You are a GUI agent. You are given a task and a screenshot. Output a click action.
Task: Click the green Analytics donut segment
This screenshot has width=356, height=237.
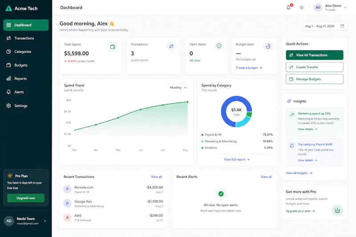click(x=250, y=115)
